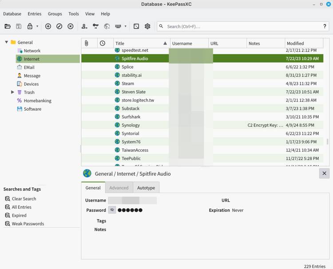Open the Database menu
Image resolution: width=333 pixels, height=269 pixels.
click(x=12, y=14)
